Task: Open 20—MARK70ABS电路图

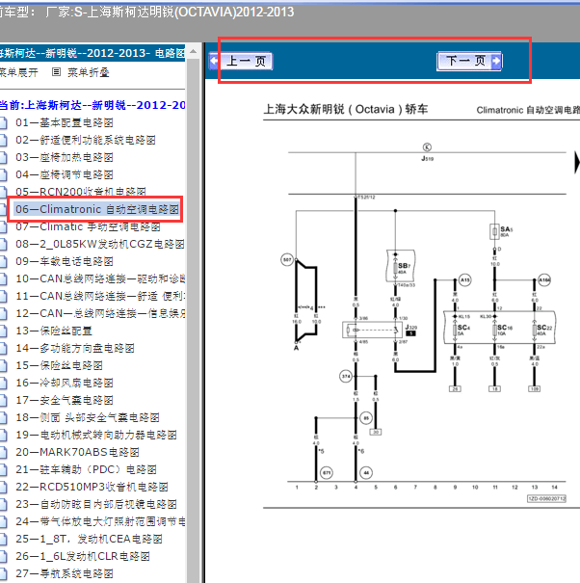Action: (78, 452)
